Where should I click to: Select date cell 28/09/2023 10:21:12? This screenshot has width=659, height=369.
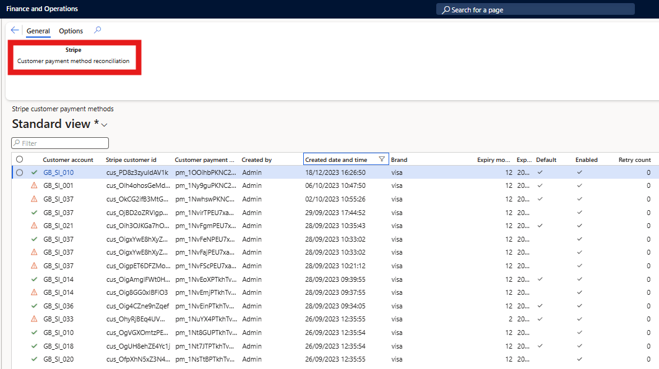pos(335,266)
